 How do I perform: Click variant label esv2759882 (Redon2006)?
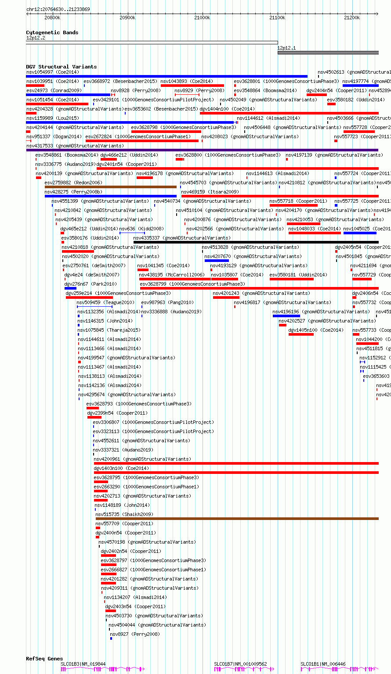click(73, 183)
